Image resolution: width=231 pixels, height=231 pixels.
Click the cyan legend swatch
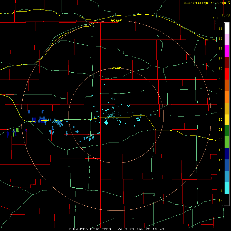coord(227,188)
